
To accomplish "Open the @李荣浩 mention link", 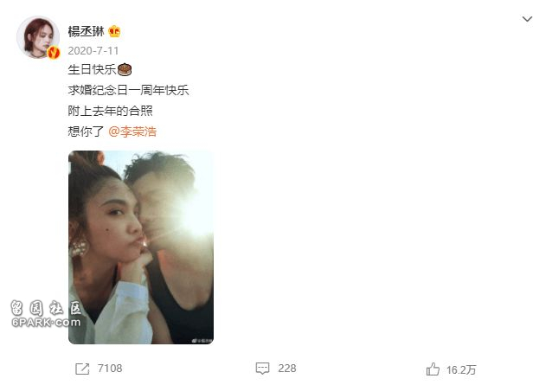I will 132,132.
